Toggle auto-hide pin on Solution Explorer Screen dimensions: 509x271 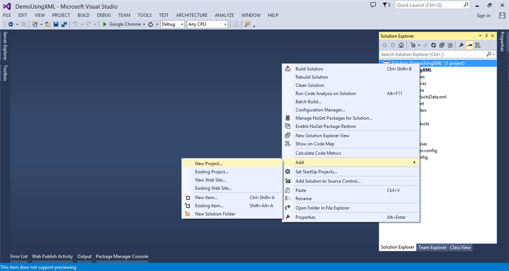[486, 36]
